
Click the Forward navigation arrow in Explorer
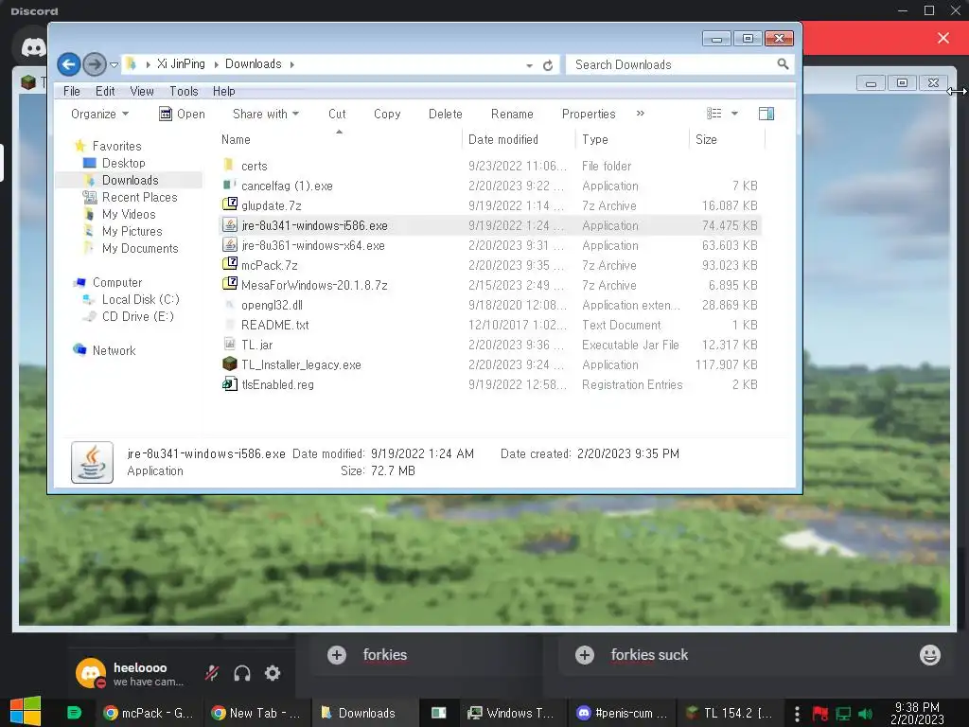point(95,64)
